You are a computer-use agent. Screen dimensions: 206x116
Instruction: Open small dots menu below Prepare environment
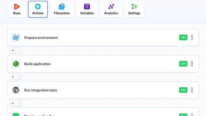click(19, 51)
